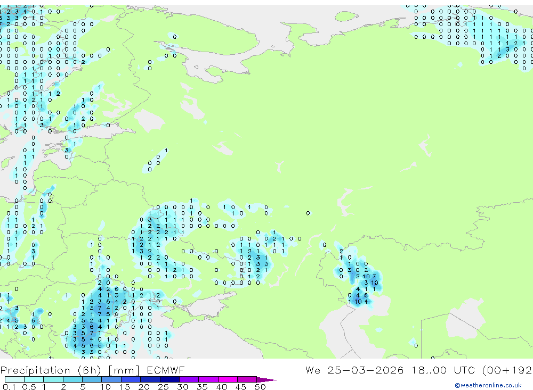
Task: Click the 45–50 mm legend color box
Action: click(x=247, y=379)
